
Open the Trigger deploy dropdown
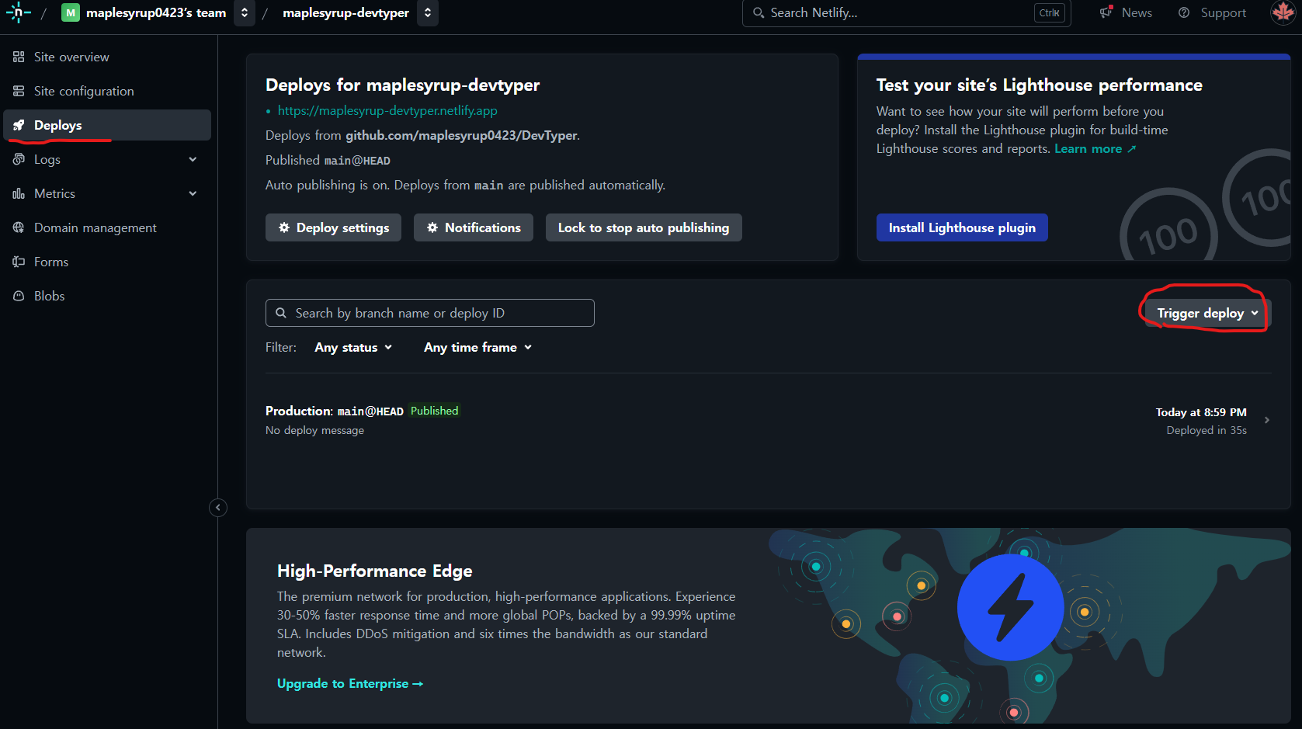pos(1207,313)
